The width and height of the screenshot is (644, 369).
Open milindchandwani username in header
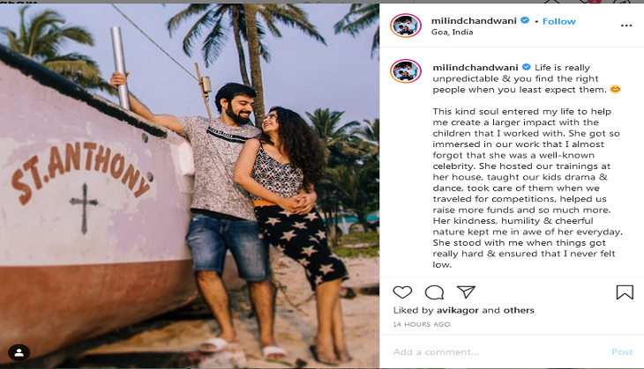[x=474, y=20]
